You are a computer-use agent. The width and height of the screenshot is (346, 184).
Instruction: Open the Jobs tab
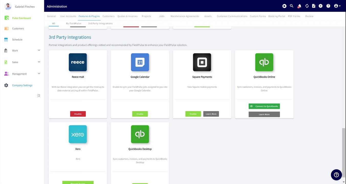[x=162, y=16]
